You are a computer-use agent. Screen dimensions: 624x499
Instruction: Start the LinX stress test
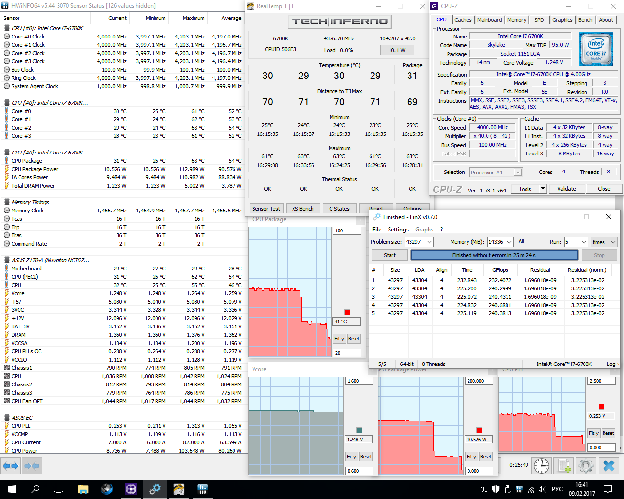coord(390,255)
